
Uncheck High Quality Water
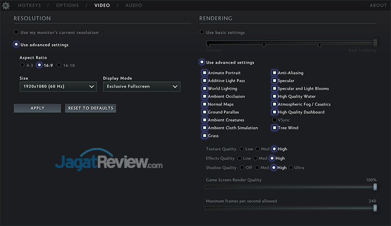[274, 96]
